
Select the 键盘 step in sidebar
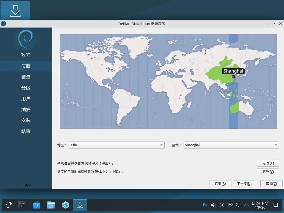point(26,77)
